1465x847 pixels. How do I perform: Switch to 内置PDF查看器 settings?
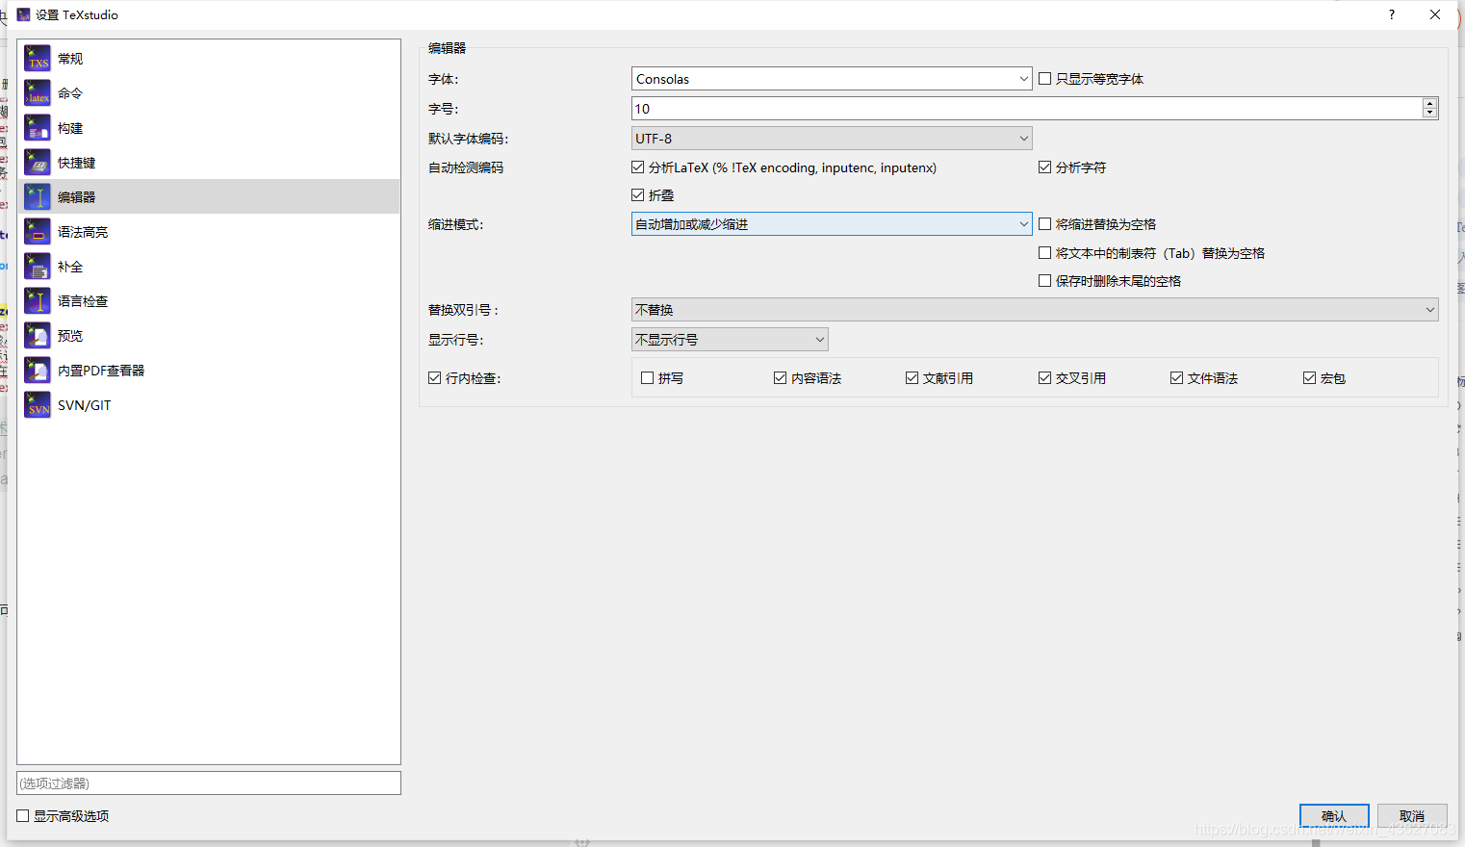pyautogui.click(x=209, y=371)
